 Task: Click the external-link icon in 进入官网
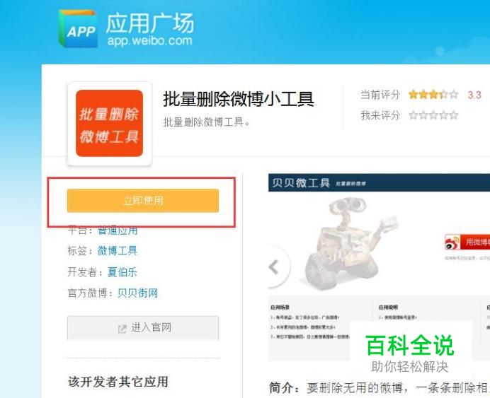pos(122,329)
